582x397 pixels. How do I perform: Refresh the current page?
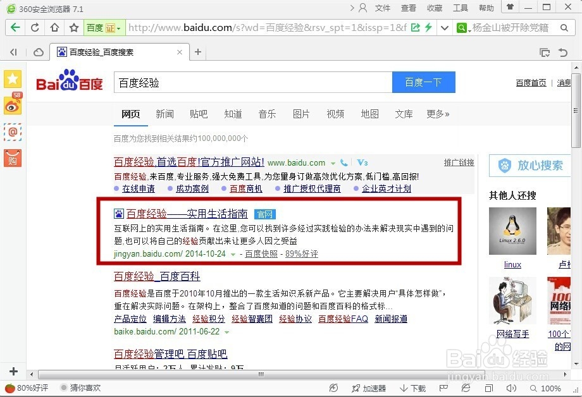pyautogui.click(x=36, y=28)
